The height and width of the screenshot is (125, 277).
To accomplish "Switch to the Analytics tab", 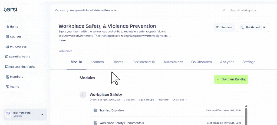I will 227,62.
